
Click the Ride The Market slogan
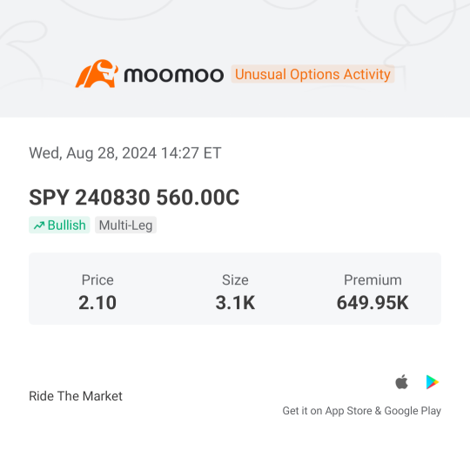pyautogui.click(x=76, y=396)
